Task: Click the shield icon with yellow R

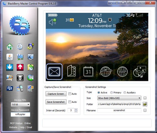Action: pyautogui.click(x=30, y=46)
